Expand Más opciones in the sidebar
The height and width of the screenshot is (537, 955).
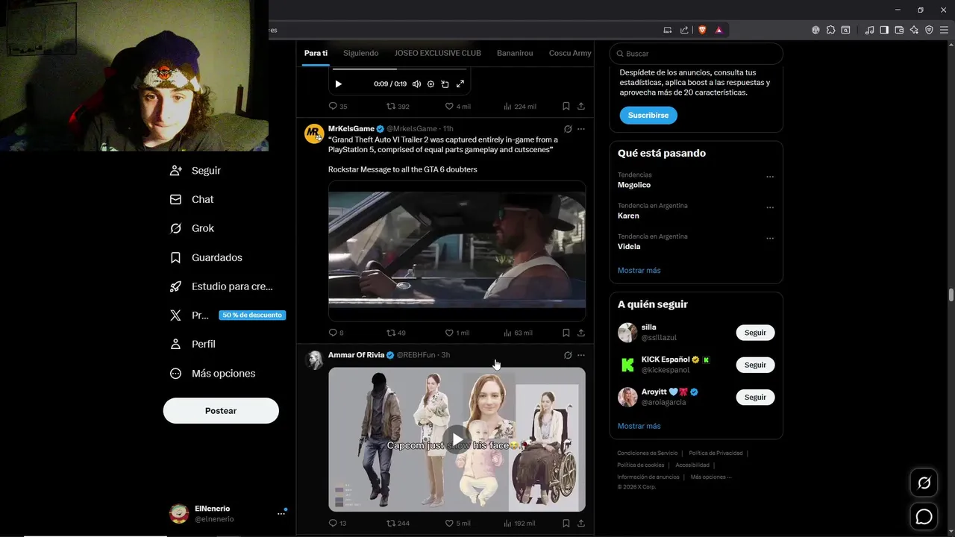click(213, 373)
